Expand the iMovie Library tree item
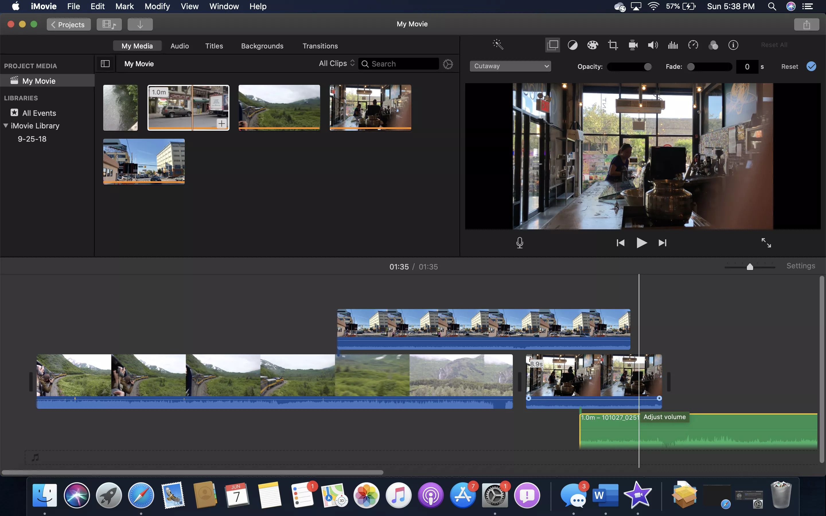826x516 pixels. click(5, 126)
